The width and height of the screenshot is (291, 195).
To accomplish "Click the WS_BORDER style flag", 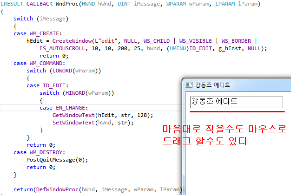I will pos(236,41).
